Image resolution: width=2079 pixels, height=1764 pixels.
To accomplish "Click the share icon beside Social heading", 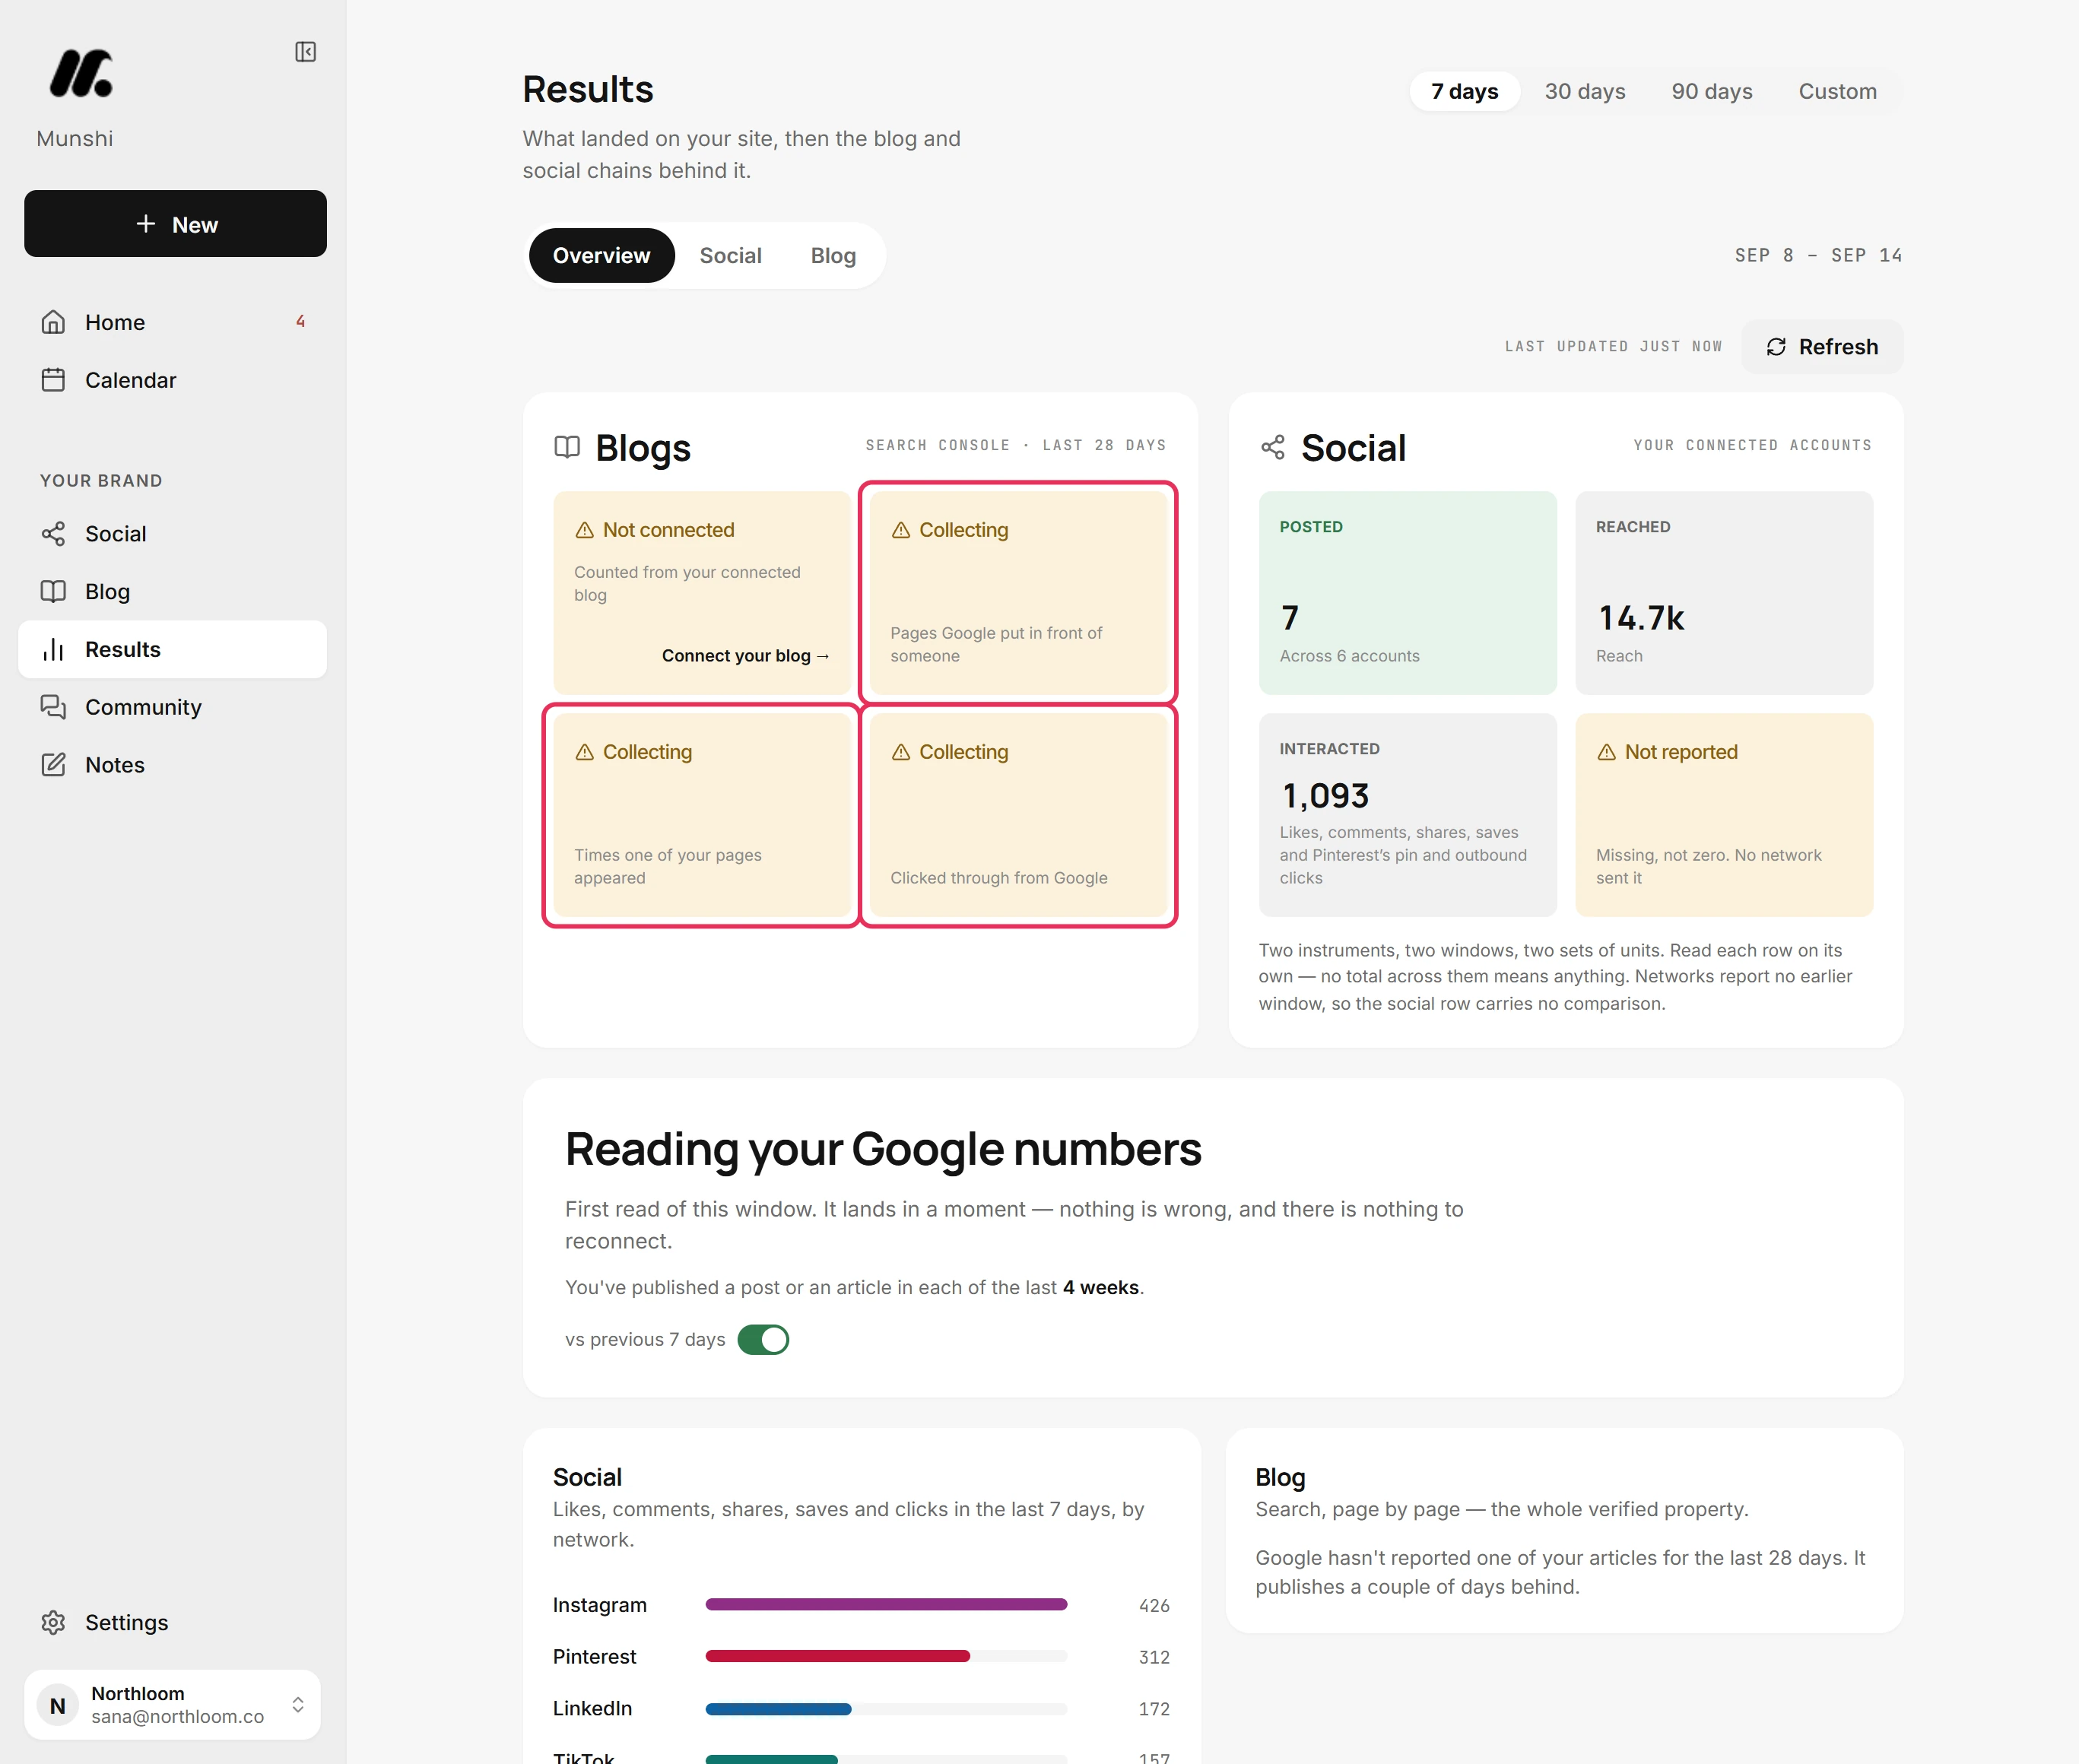I will tap(1272, 447).
